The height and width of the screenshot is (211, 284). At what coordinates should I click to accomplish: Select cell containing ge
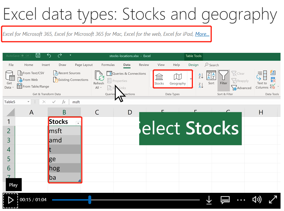(x=64, y=159)
